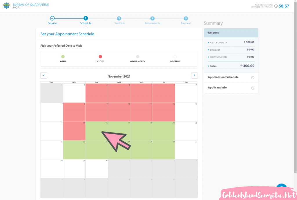Select step 5 Payment
This screenshot has height=200, width=297.
(x=186, y=18)
